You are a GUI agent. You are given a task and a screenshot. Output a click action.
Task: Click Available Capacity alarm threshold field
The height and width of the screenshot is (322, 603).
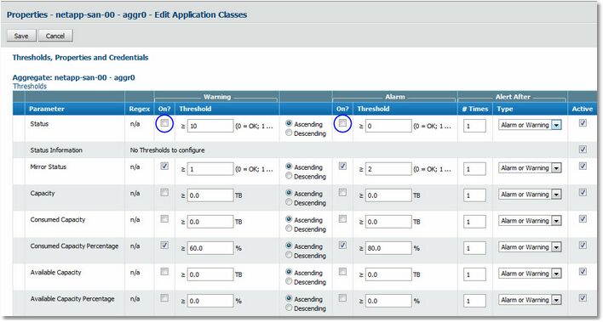tap(388, 274)
